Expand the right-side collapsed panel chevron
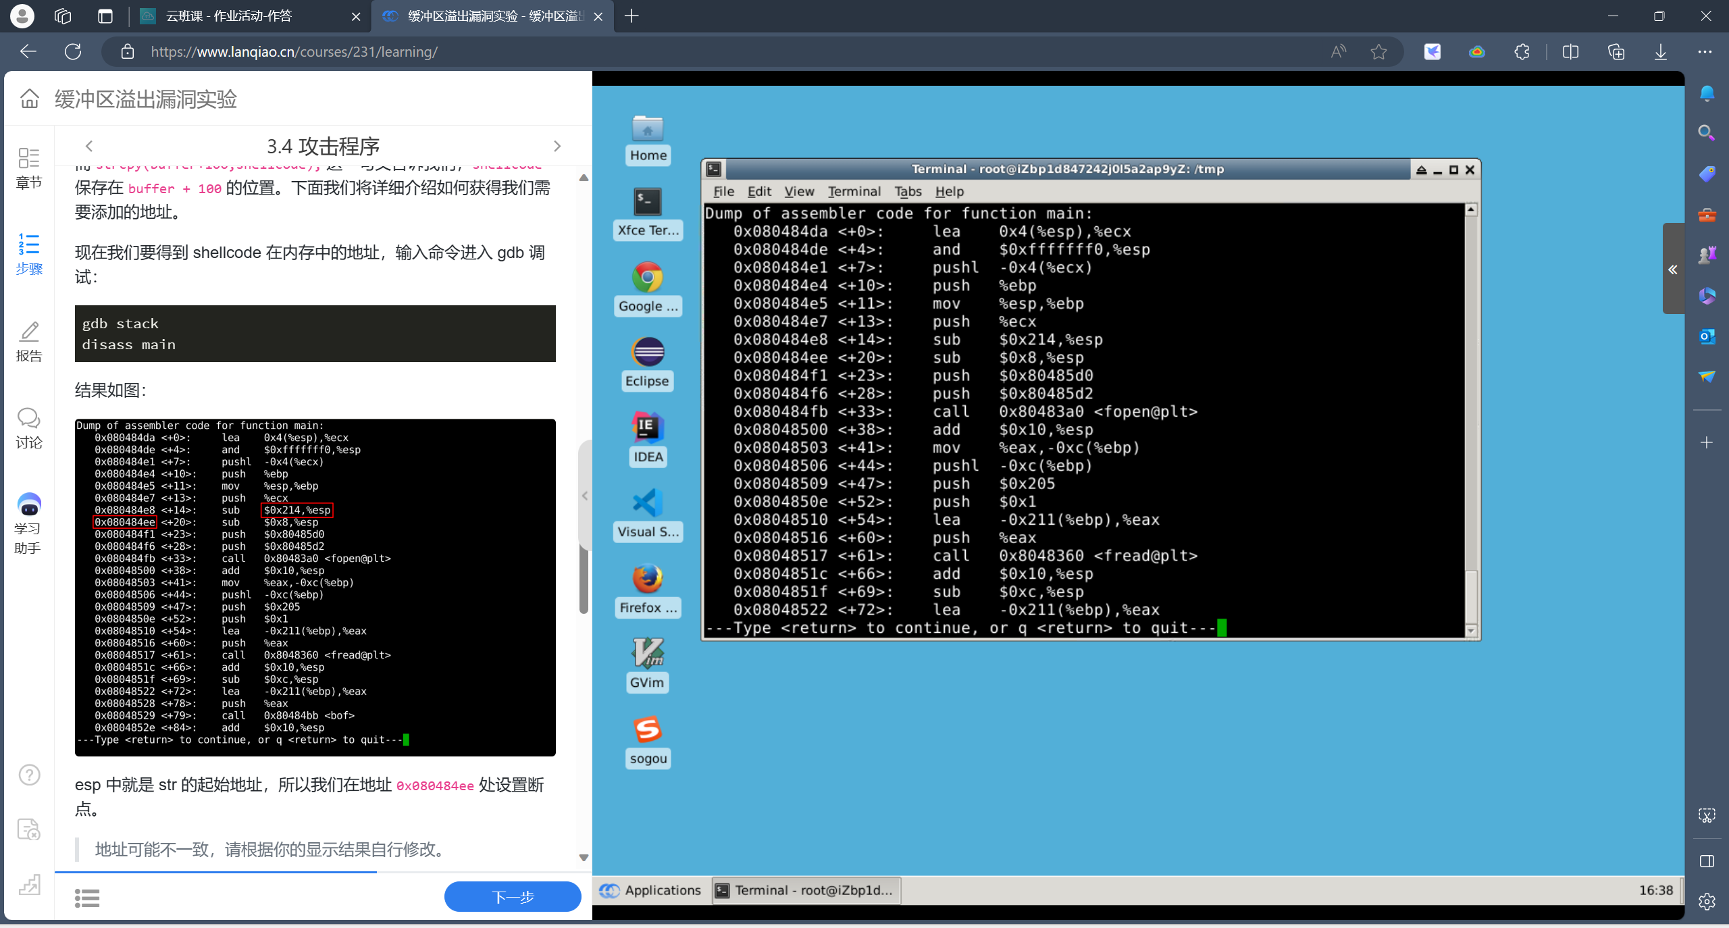This screenshot has height=928, width=1729. (1672, 269)
